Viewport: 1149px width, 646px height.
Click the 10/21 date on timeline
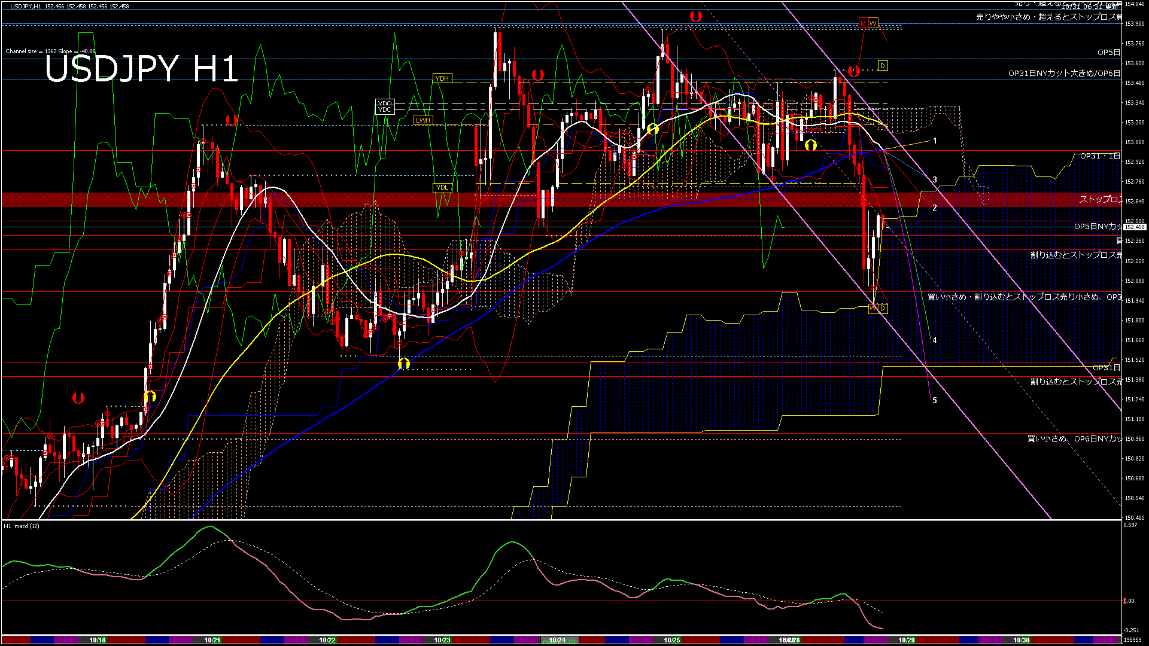[212, 640]
